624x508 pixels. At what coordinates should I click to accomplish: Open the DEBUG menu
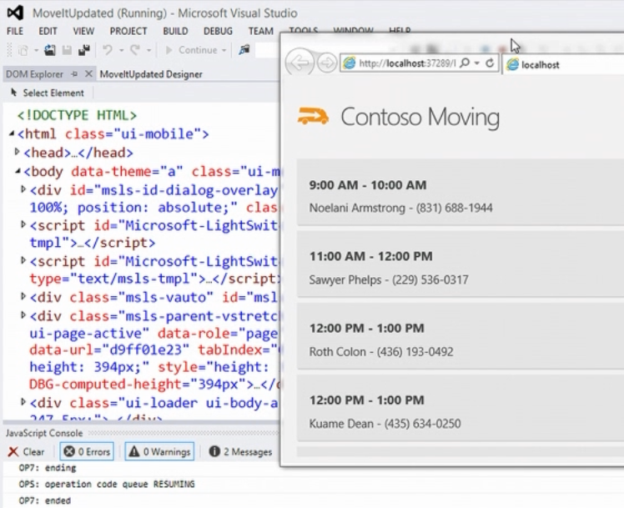[218, 31]
